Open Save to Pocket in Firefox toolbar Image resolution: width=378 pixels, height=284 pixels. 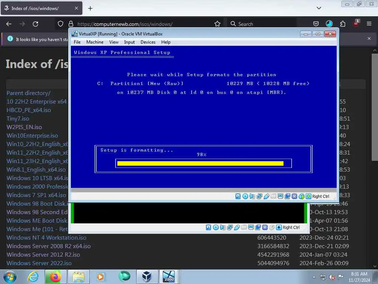[316, 24]
